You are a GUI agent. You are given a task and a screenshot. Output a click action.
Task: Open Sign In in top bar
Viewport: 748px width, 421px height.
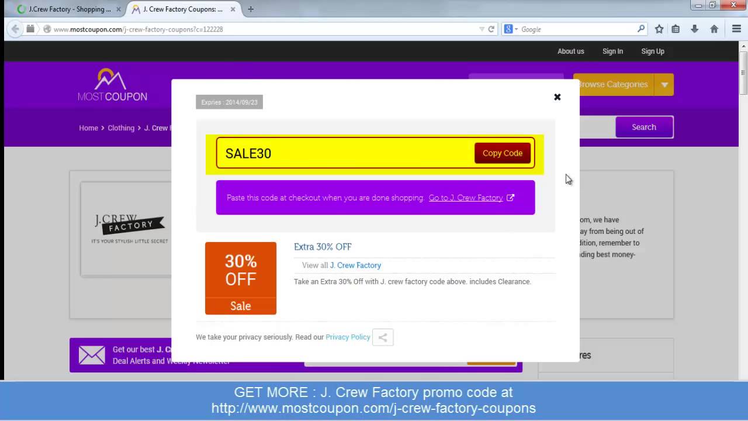click(612, 51)
